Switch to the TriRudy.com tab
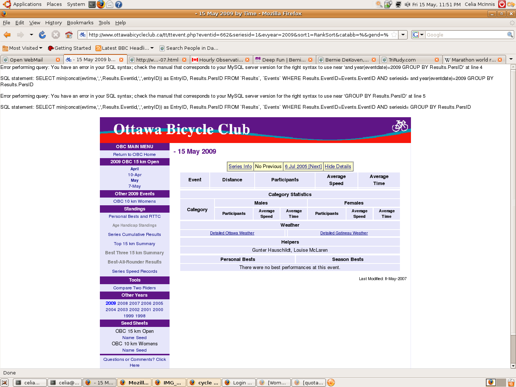The image size is (516, 387). pyautogui.click(x=407, y=60)
